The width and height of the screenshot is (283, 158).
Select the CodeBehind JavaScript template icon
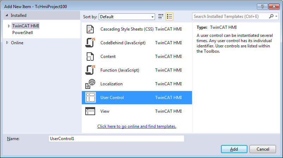point(90,43)
